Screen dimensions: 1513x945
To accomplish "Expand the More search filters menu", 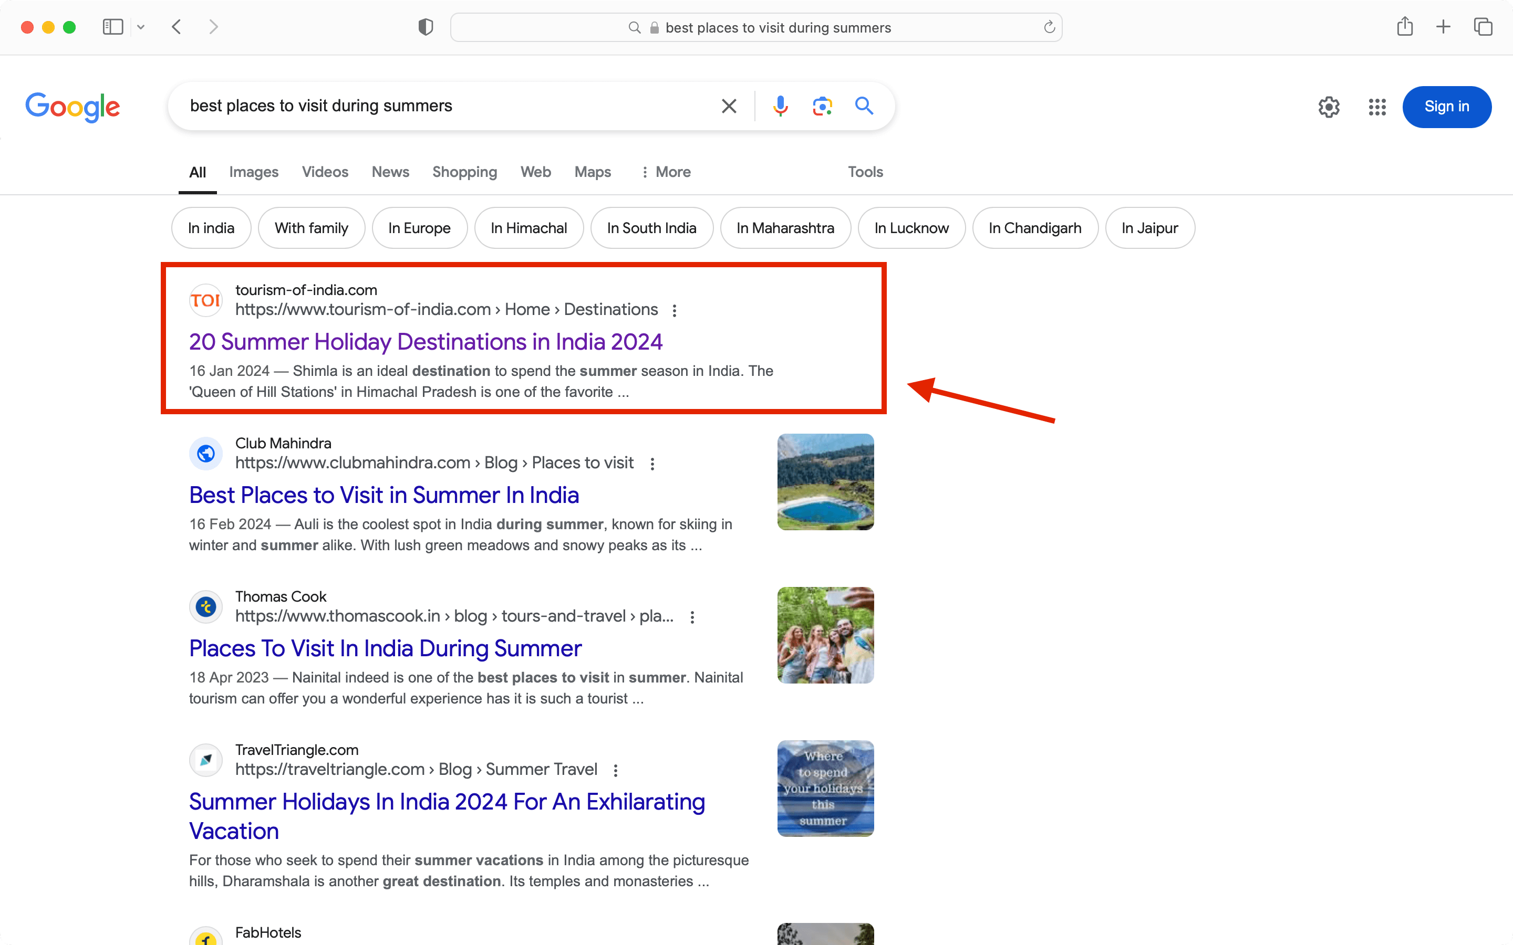I will coord(666,172).
